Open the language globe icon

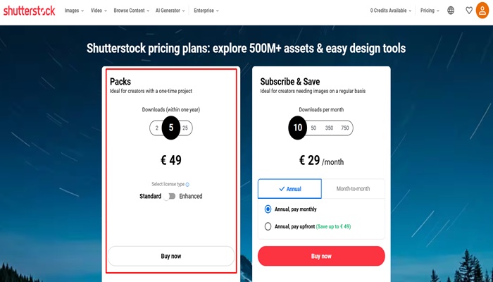451,11
